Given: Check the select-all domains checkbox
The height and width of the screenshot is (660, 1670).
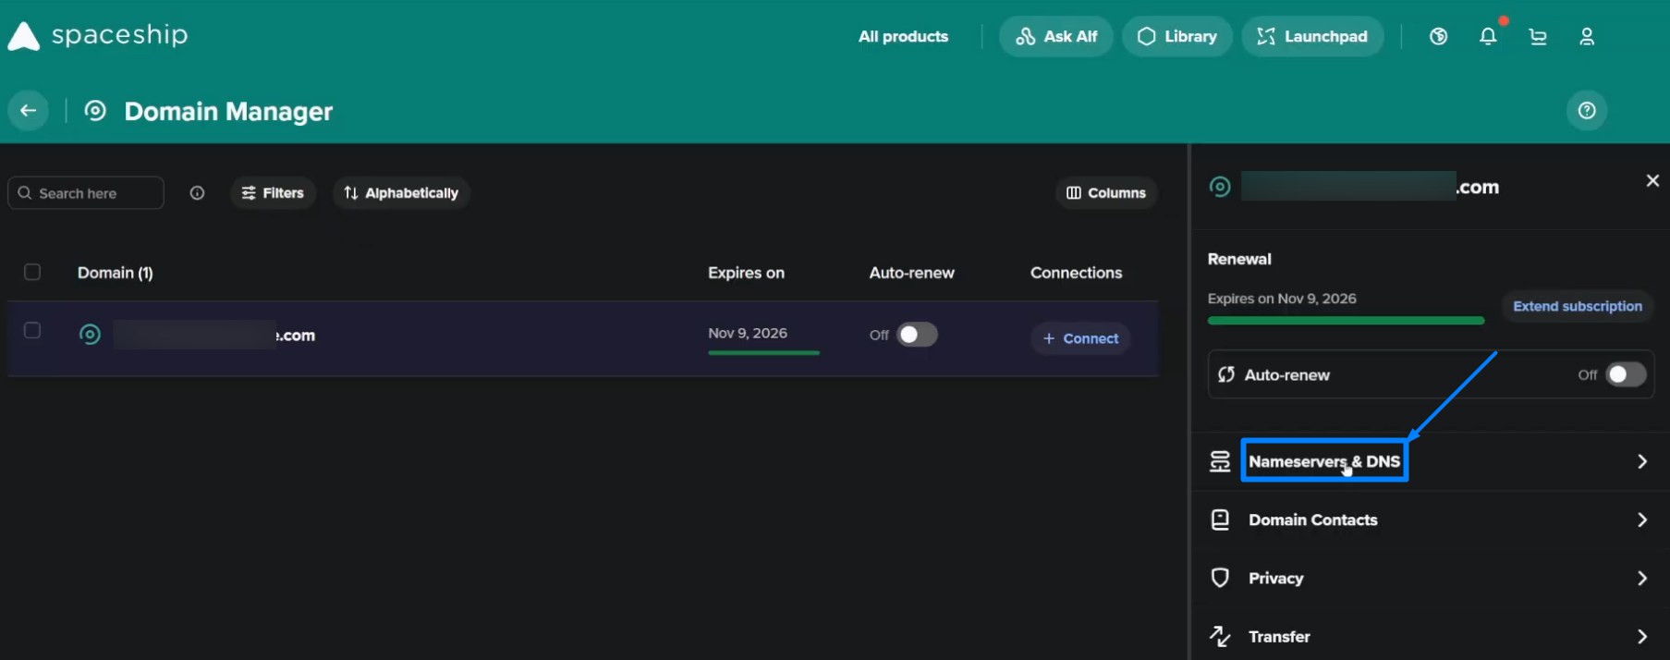Looking at the screenshot, I should [32, 272].
